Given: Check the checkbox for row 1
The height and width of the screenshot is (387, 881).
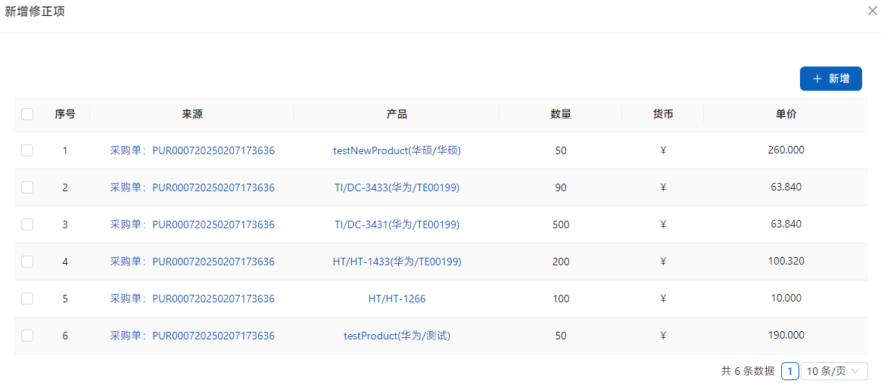Looking at the screenshot, I should click(27, 150).
